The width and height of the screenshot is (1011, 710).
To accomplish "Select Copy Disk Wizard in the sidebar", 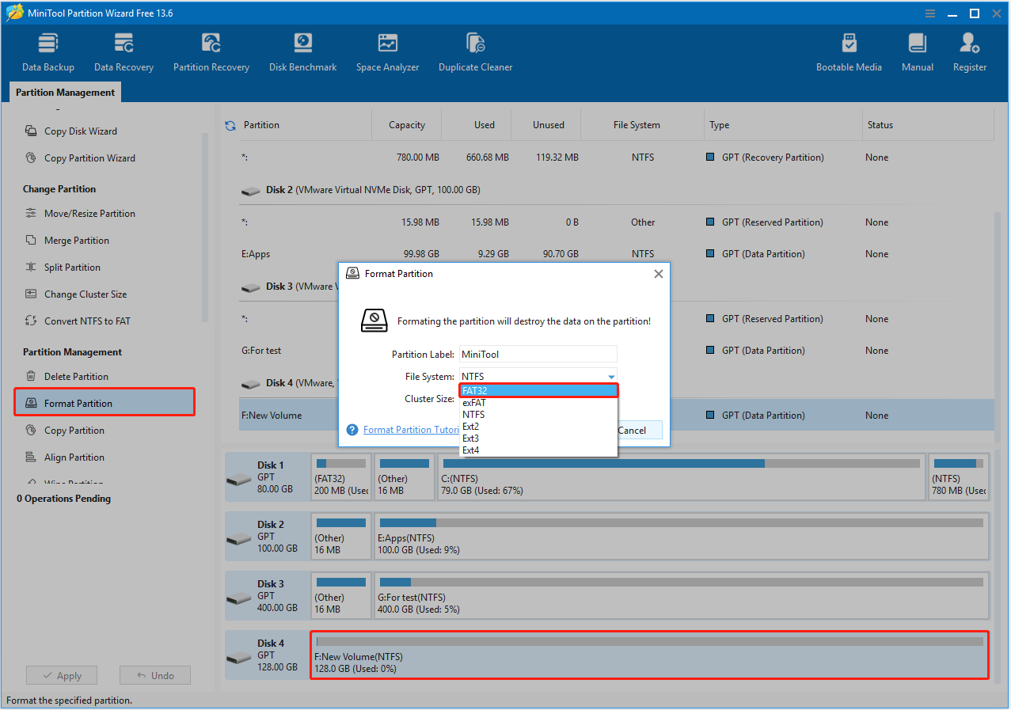I will (80, 131).
